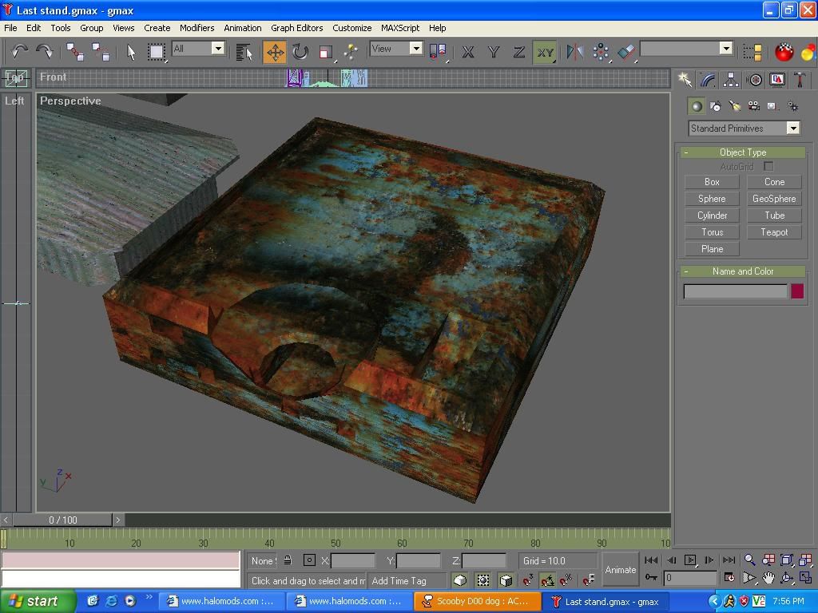The height and width of the screenshot is (613, 818).
Task: Open the Select by Name list
Action: [x=244, y=52]
